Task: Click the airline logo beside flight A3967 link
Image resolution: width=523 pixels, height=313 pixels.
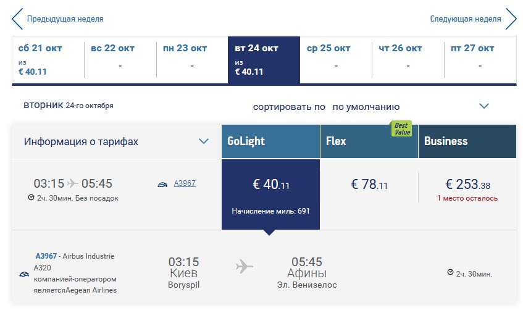Action: click(x=162, y=184)
